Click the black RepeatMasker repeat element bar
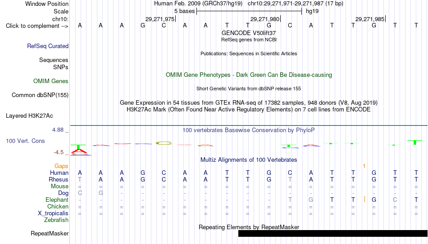Image resolution: width=428 pixels, height=244 pixels. pyautogui.click(x=333, y=233)
